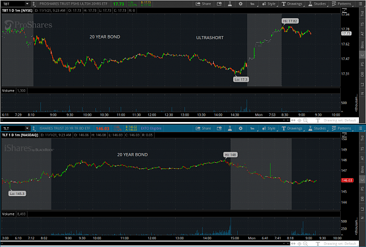Toggle TS side tab on TLT chart
This screenshot has width=366, height=247.
point(362,148)
